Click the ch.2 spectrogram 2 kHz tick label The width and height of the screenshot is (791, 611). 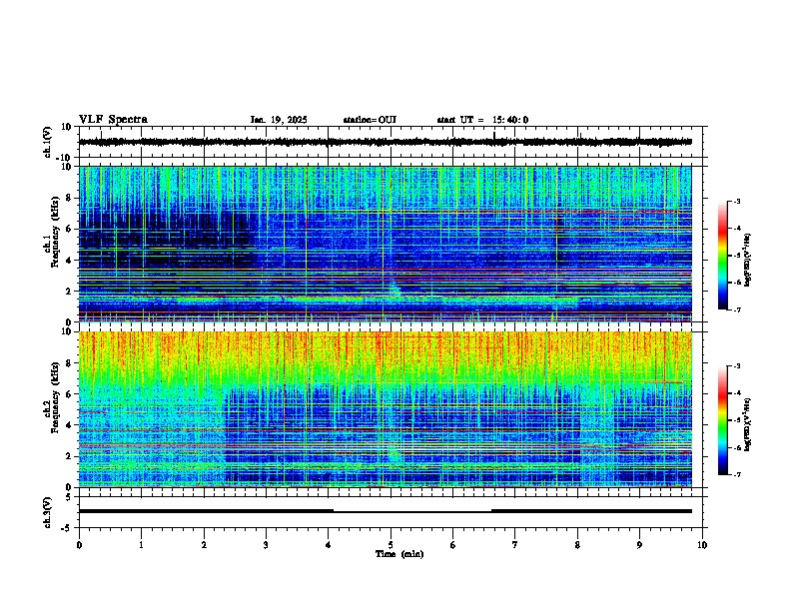point(70,456)
